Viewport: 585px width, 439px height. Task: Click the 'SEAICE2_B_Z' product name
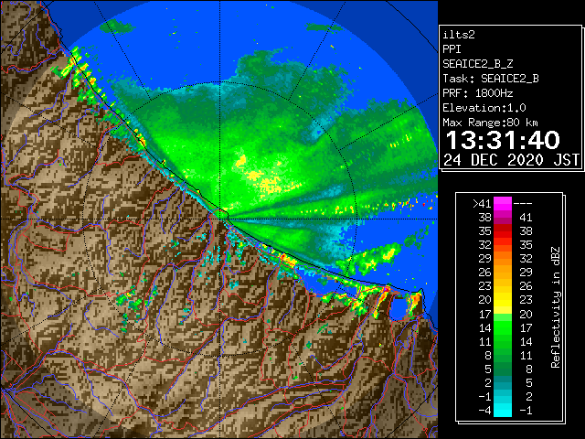pos(478,64)
